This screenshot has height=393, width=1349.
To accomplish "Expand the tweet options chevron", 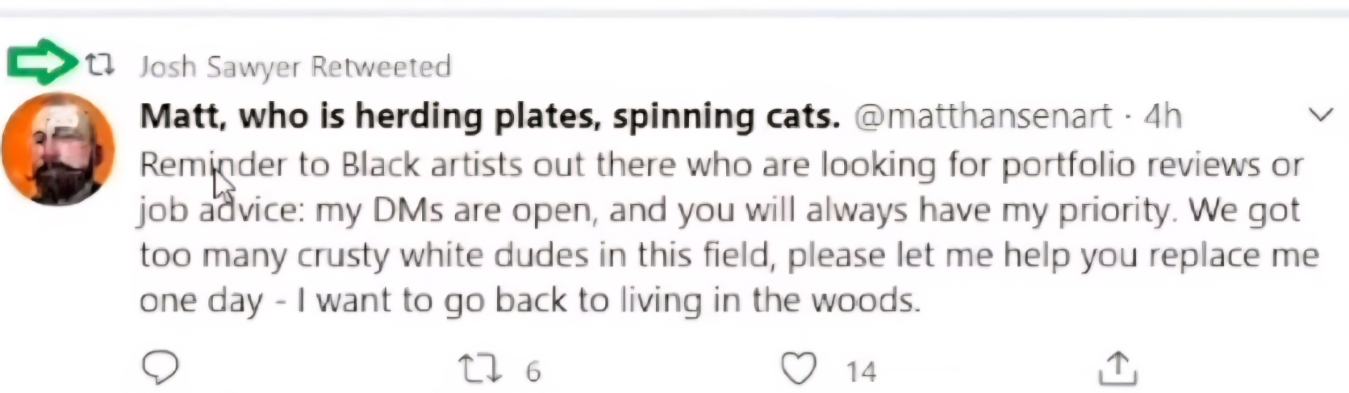I will click(x=1321, y=114).
